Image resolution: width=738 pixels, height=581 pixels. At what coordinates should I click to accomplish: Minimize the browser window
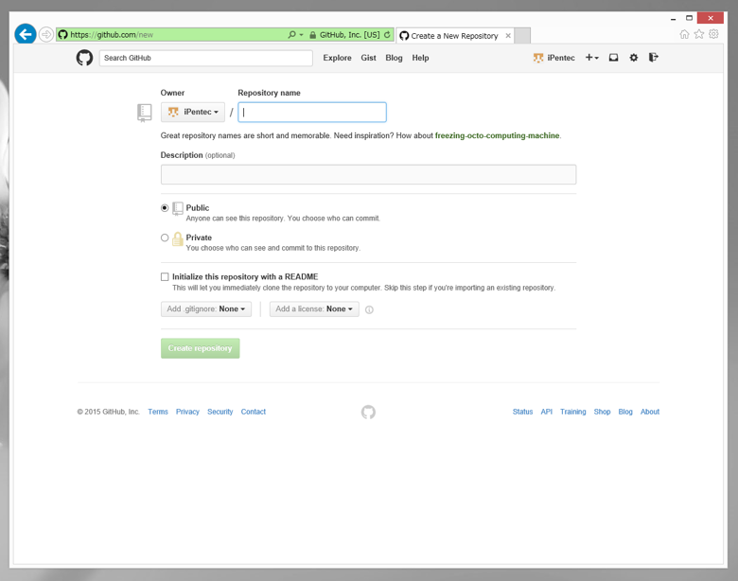(x=674, y=18)
